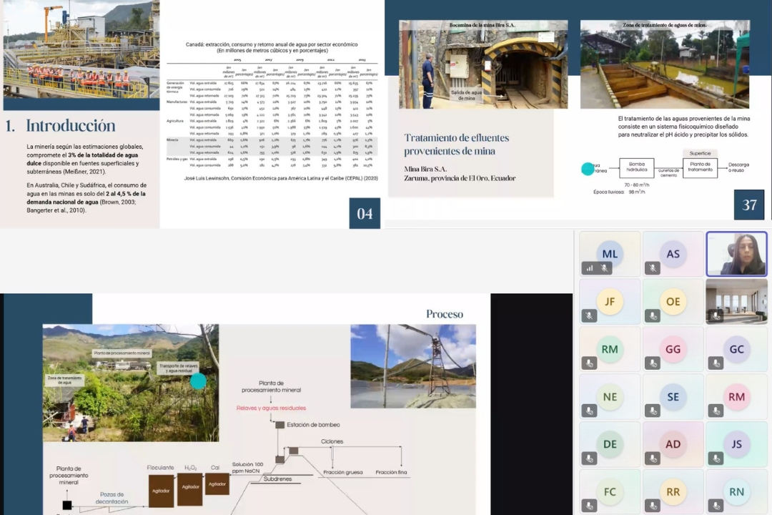Viewport: 772px width, 515px height.
Task: Click the '1. Introducción' slide heading
Action: [61, 126]
